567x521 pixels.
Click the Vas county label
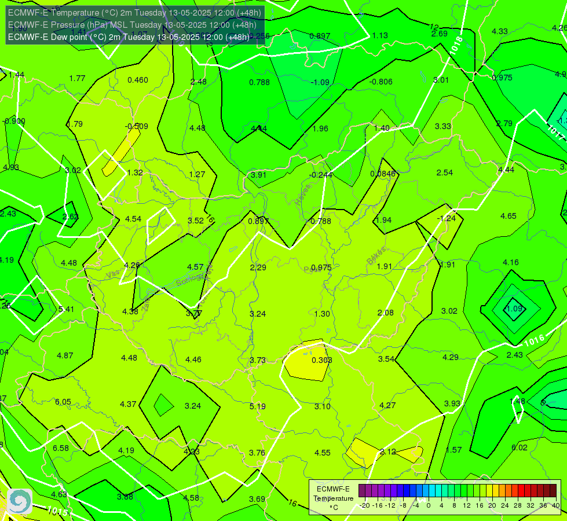(x=113, y=275)
